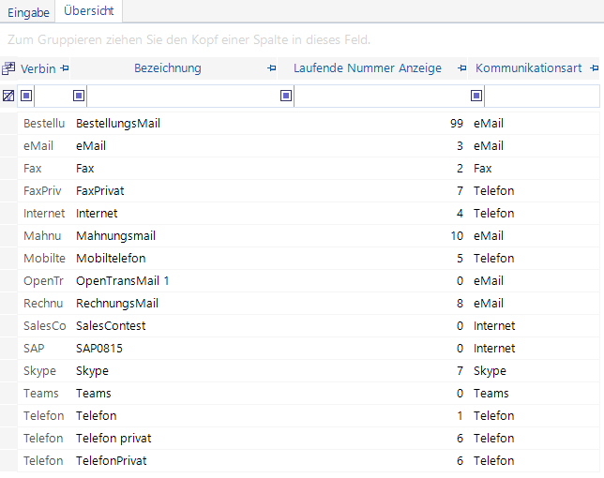The width and height of the screenshot is (604, 478).
Task: Pin the Kommunikationsart column
Action: (x=595, y=68)
